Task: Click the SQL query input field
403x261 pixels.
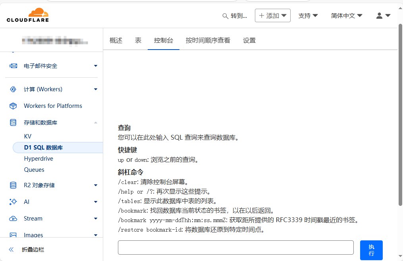Action: pyautogui.click(x=236, y=248)
